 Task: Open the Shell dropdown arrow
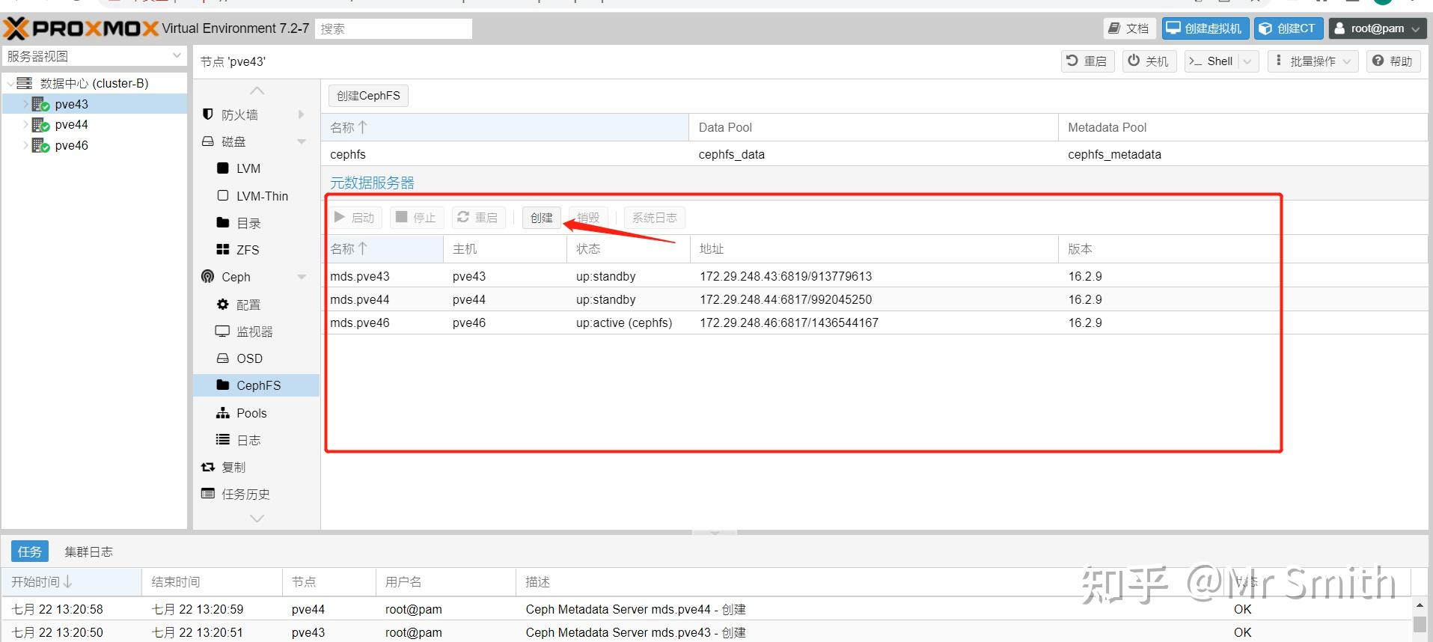(1247, 61)
